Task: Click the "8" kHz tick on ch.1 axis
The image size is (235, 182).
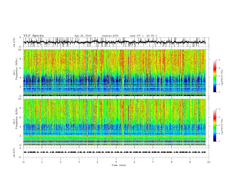Action: point(20,59)
